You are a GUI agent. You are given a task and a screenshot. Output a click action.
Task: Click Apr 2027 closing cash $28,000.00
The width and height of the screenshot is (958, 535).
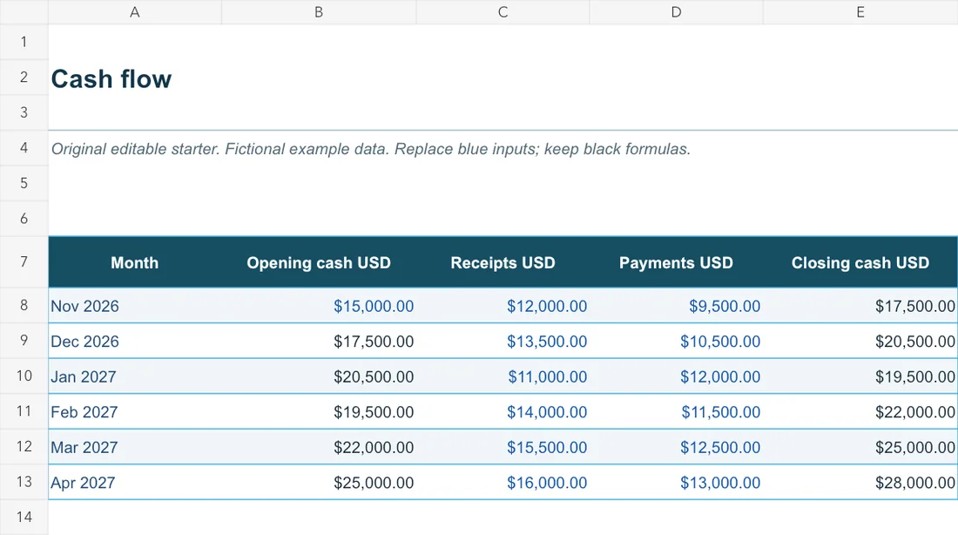(x=860, y=483)
